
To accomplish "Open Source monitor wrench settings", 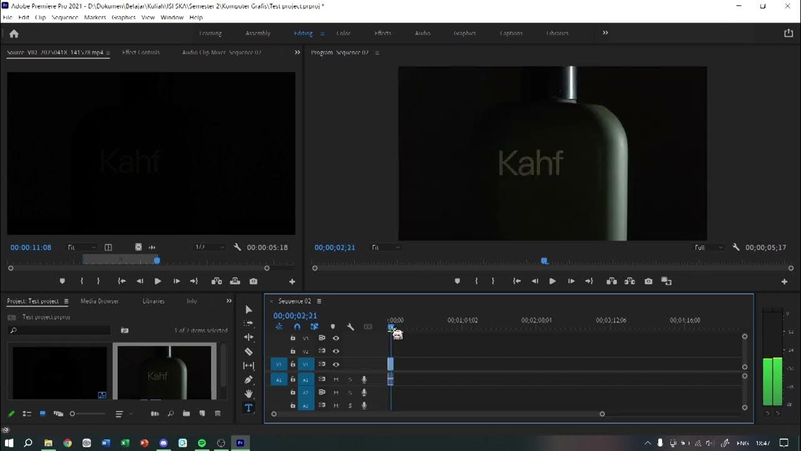I will 237,247.
